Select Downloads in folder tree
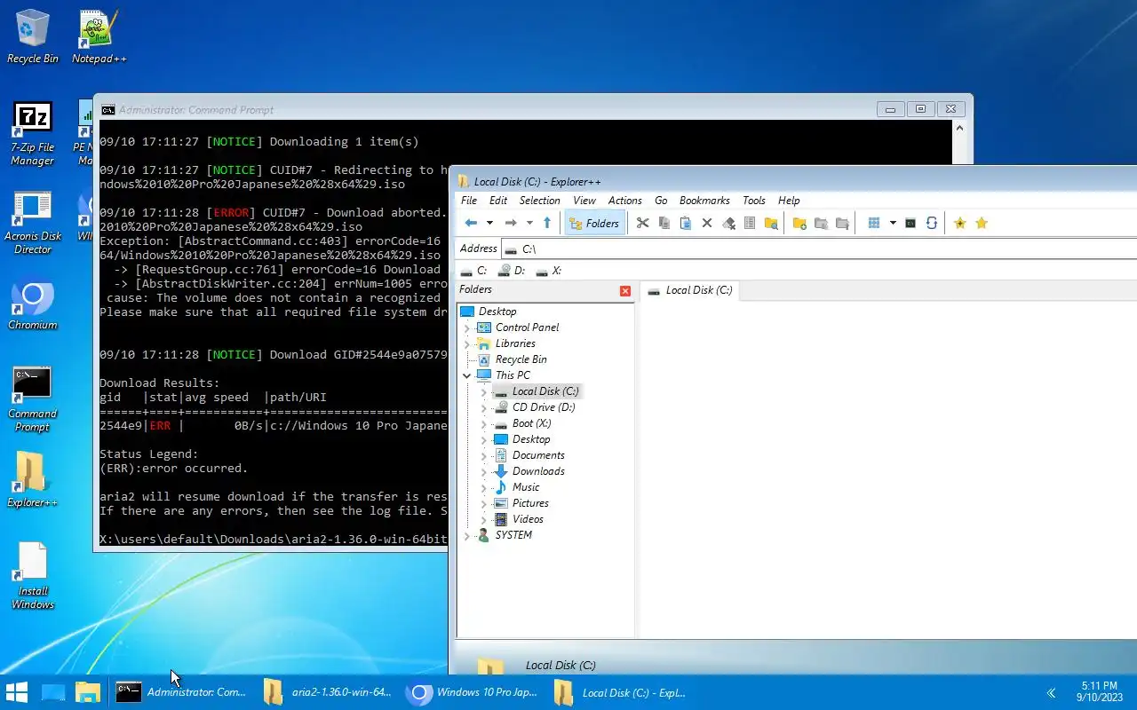 pos(538,471)
